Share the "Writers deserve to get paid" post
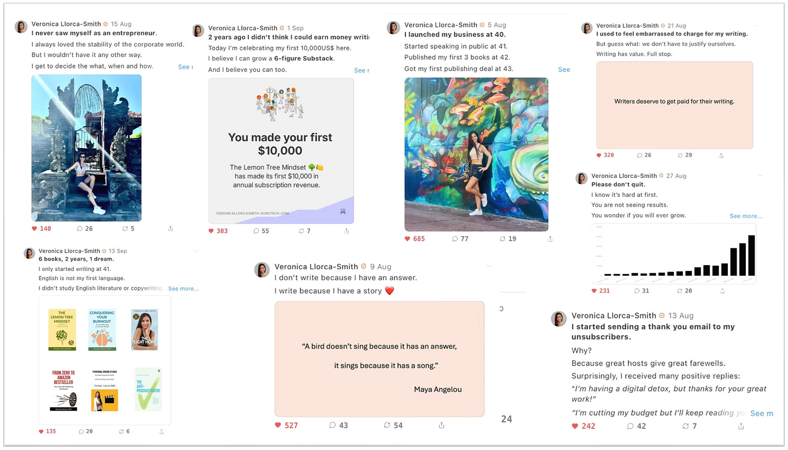The width and height of the screenshot is (788, 450). [721, 155]
